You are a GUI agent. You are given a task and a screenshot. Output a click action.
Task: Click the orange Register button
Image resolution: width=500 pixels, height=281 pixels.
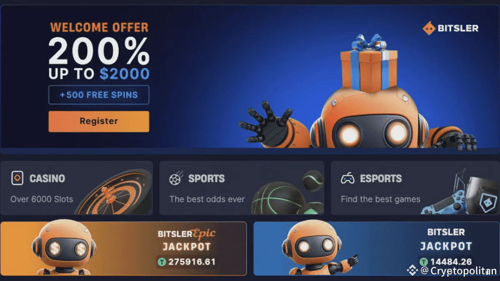(99, 121)
